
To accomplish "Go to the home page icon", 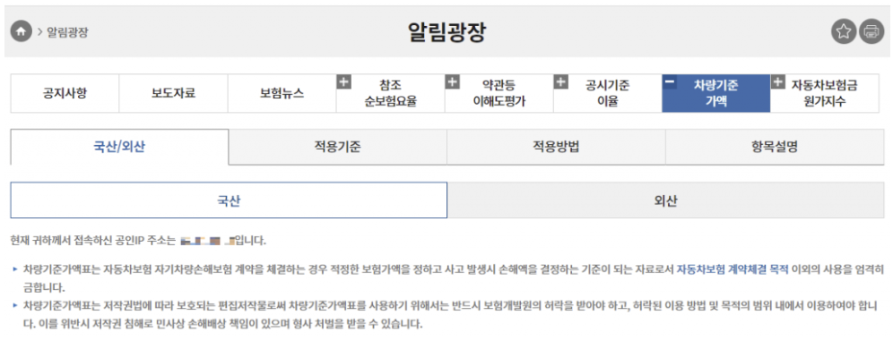I will (x=22, y=31).
